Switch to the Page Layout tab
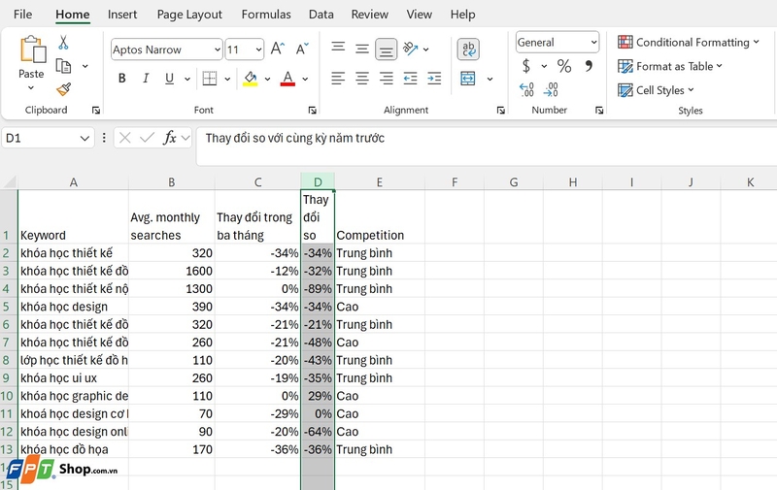This screenshot has width=777, height=490. click(189, 15)
